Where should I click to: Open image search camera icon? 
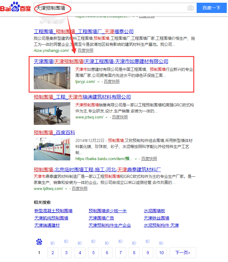click(x=190, y=8)
